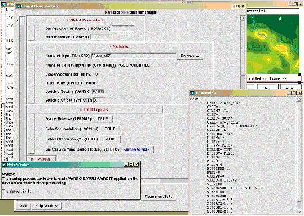Expand the Drawing section
Screen dimensions: 304x216
tap(41, 159)
